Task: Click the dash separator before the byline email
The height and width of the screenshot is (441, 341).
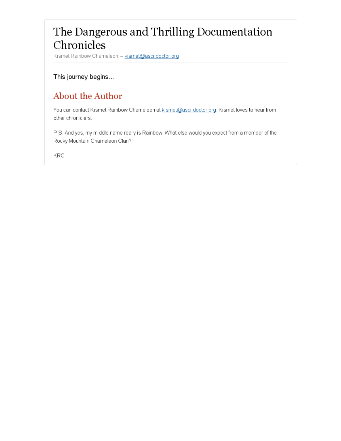Action: point(122,56)
